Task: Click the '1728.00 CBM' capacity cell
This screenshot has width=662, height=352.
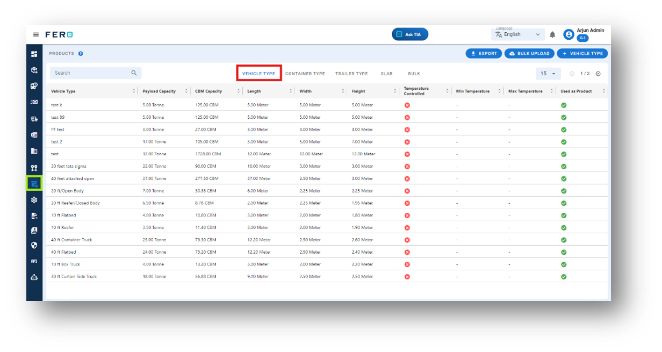Action: [x=208, y=154]
